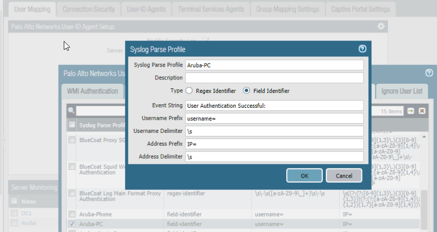Screen dimensions: 437x232
Task: Open Captive Portal Settings tab
Action: click(x=360, y=9)
